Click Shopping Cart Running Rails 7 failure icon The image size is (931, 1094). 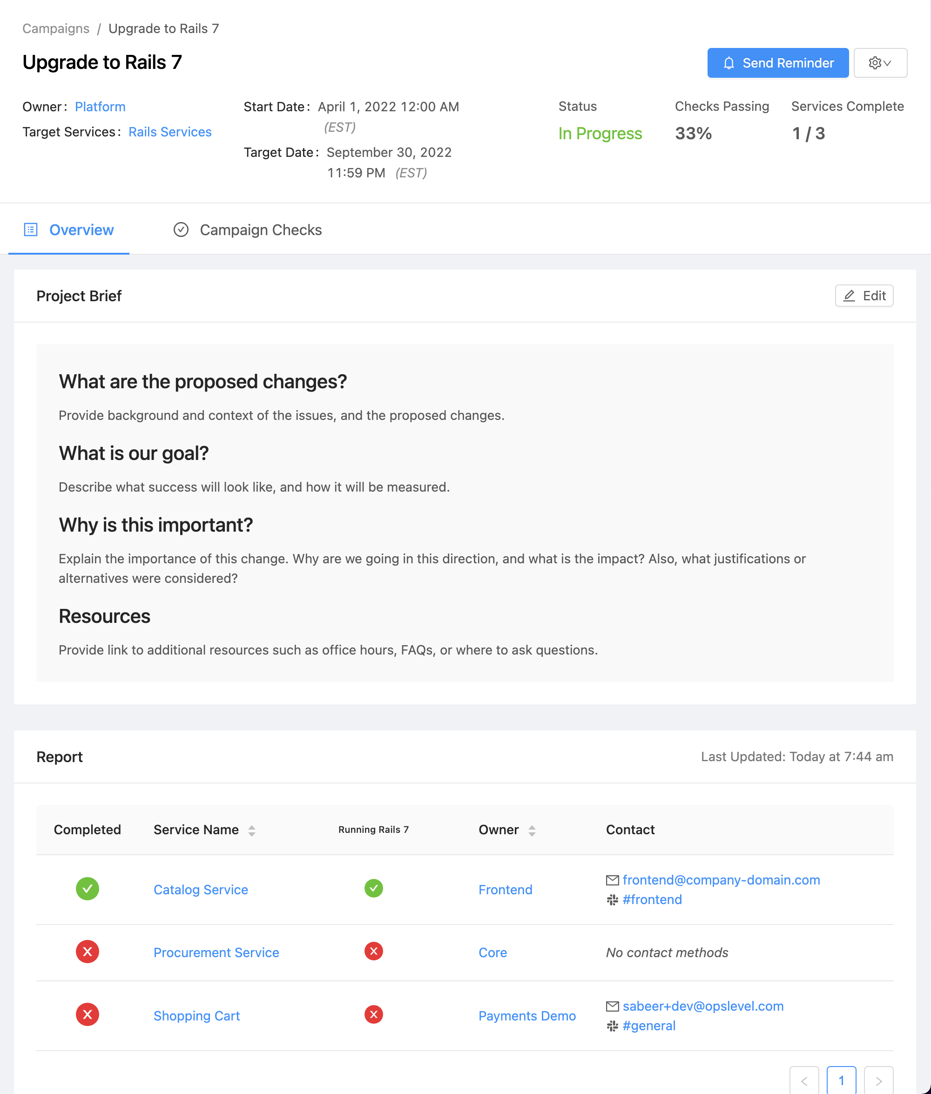[x=374, y=1014]
